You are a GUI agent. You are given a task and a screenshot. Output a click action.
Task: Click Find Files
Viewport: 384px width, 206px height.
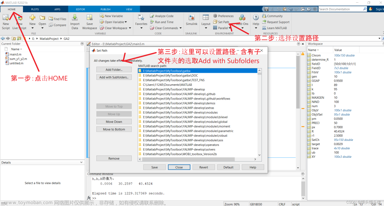click(58, 19)
